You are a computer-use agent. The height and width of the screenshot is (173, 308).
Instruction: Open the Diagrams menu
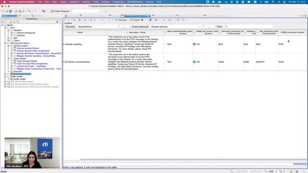click(x=74, y=2)
